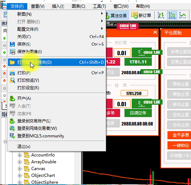Select 退出(x) menu entry
Image resolution: width=191 pixels, height=185 pixels.
click(x=56, y=146)
